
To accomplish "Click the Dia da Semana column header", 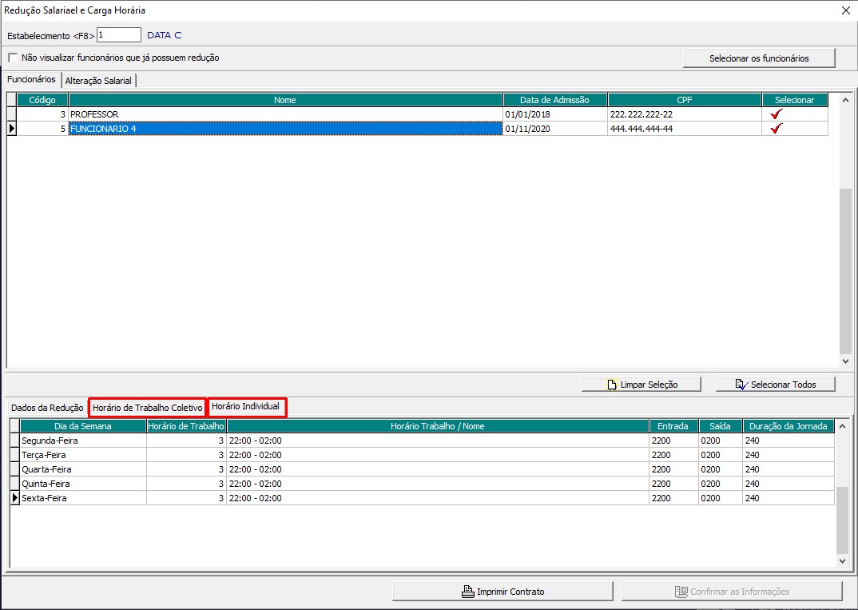I will coord(83,426).
